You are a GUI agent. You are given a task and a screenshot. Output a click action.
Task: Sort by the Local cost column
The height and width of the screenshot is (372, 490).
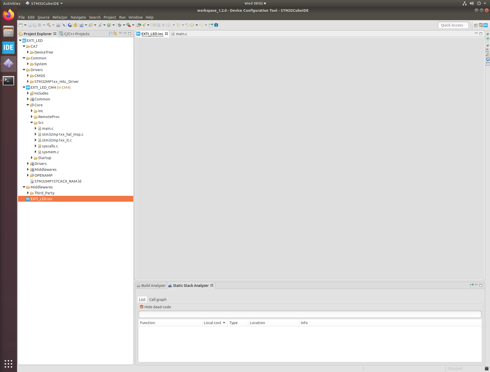tap(215, 323)
